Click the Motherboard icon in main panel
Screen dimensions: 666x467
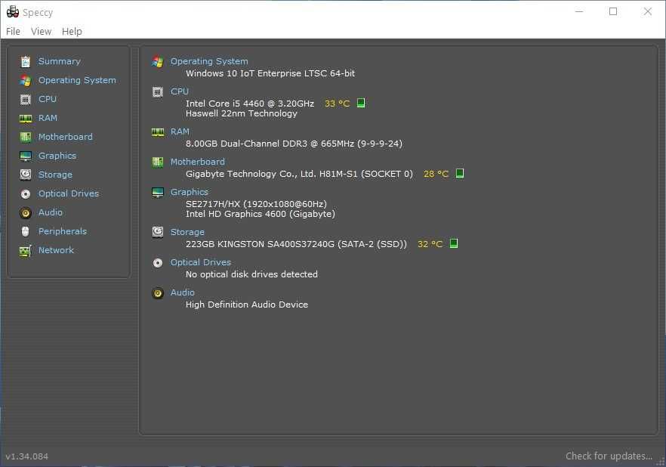pyautogui.click(x=158, y=162)
